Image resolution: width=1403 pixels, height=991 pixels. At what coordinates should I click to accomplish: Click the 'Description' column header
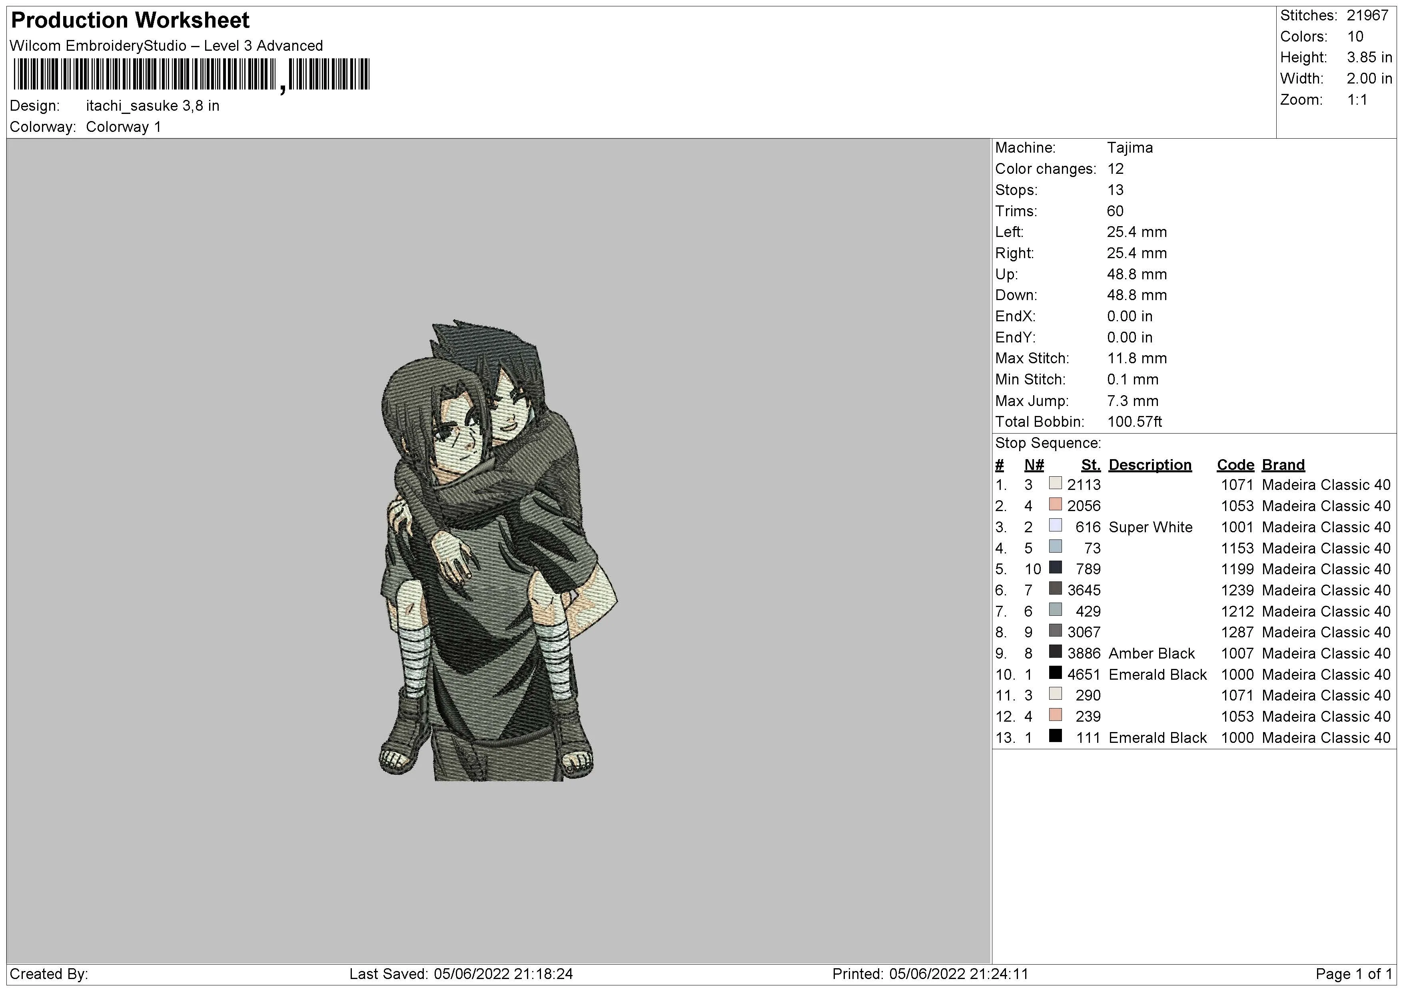[x=1150, y=465]
